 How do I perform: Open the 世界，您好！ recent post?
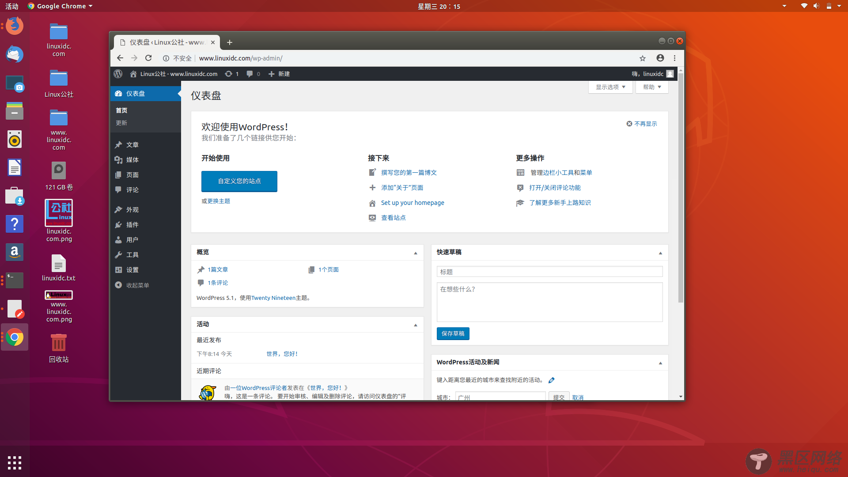(282, 354)
